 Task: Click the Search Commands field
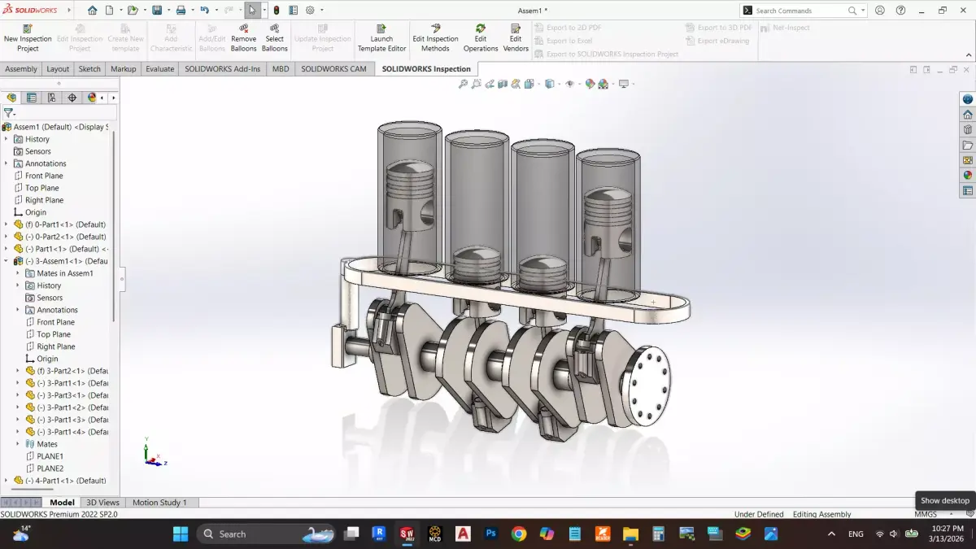[x=804, y=11]
